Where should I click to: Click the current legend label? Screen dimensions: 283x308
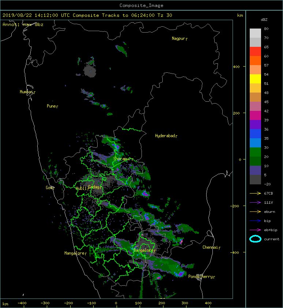pyautogui.click(x=272, y=239)
